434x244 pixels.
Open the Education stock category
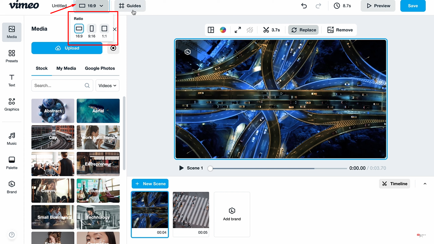[98, 191]
